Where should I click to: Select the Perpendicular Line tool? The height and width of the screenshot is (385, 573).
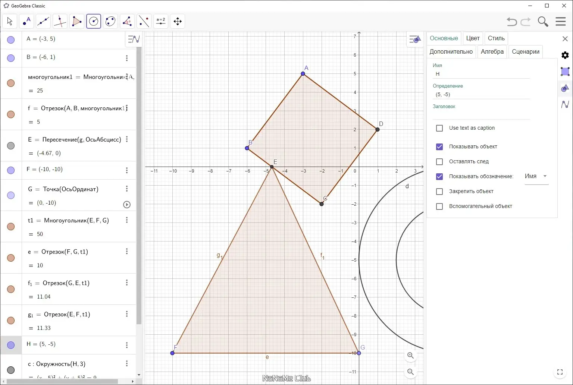click(60, 21)
